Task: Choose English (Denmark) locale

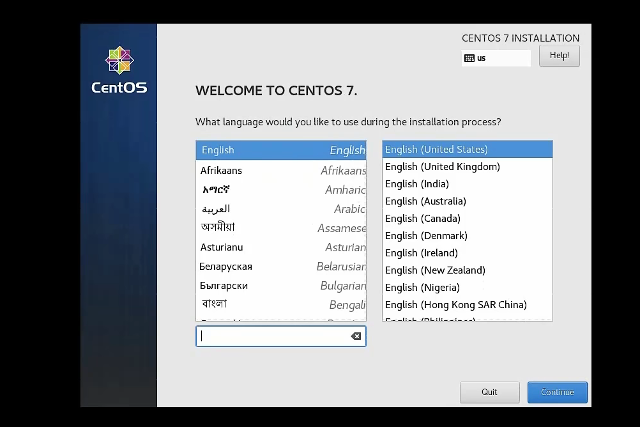Action: [468, 236]
